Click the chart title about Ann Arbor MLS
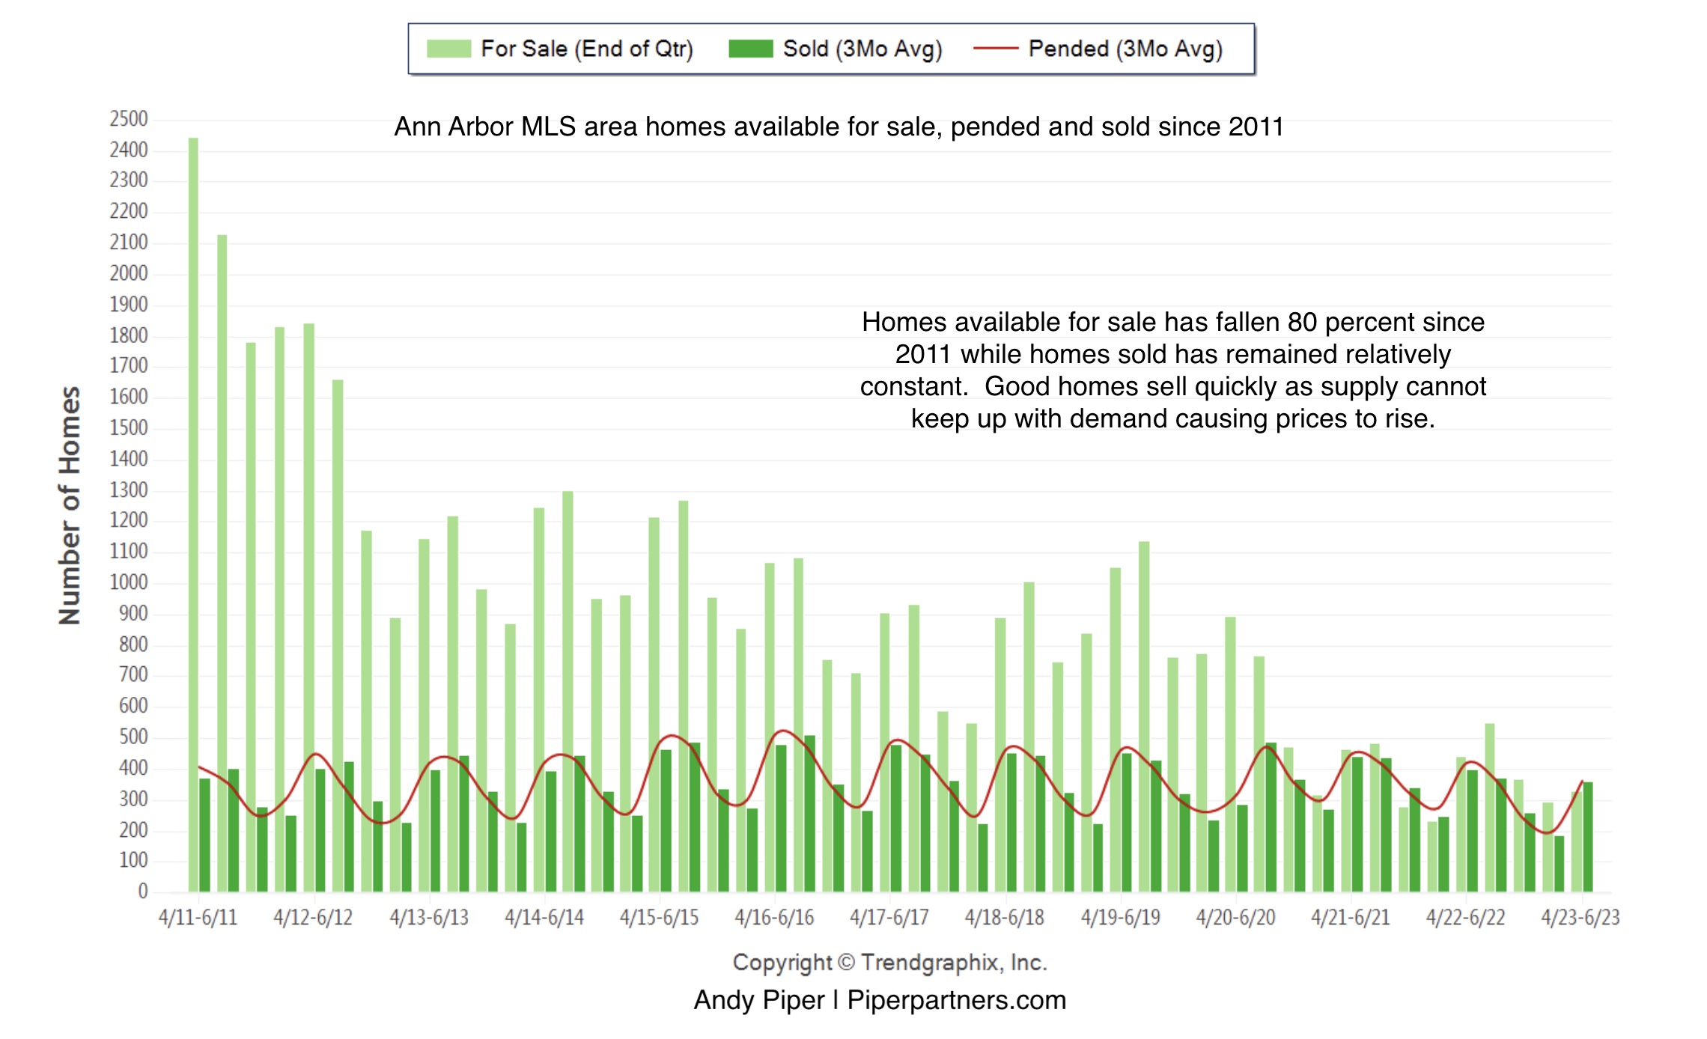Screen dimensions: 1707x1039 839,127
